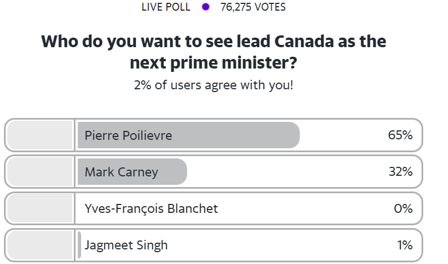
Task: Click Jagmeet Singh's tiny result bar sliver
Action: point(79,245)
